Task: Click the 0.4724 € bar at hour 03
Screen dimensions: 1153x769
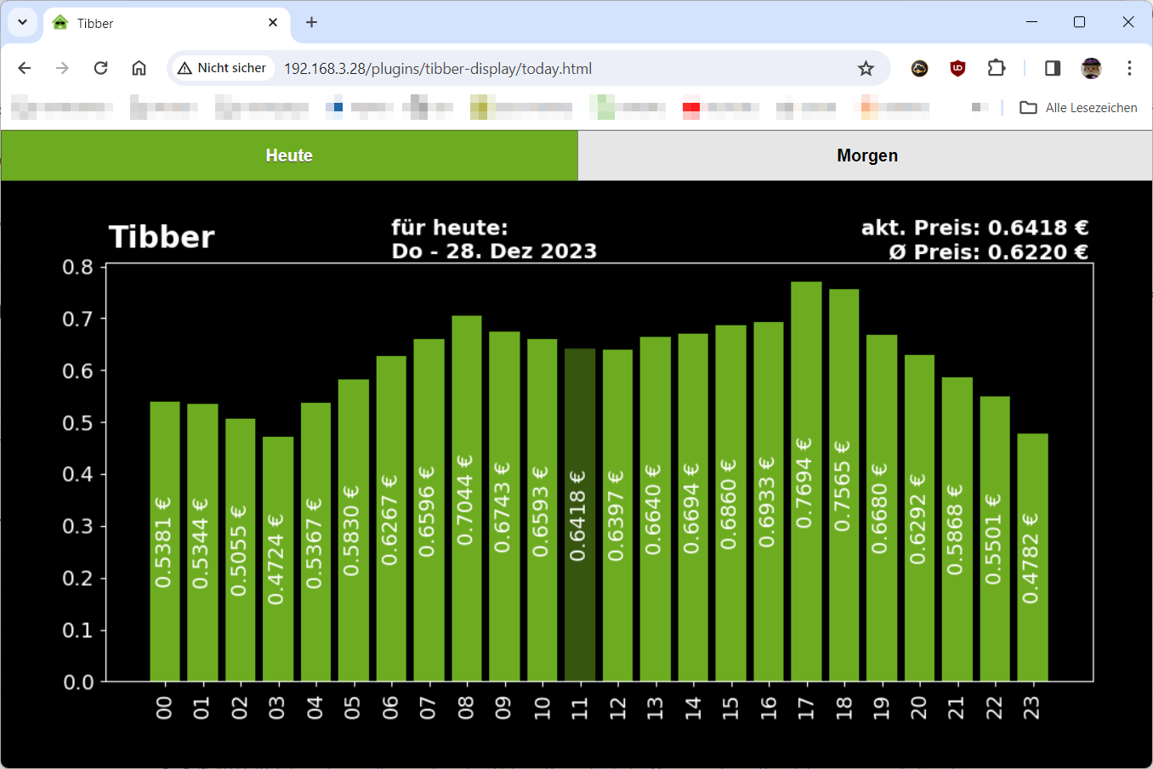Action: pos(278,559)
